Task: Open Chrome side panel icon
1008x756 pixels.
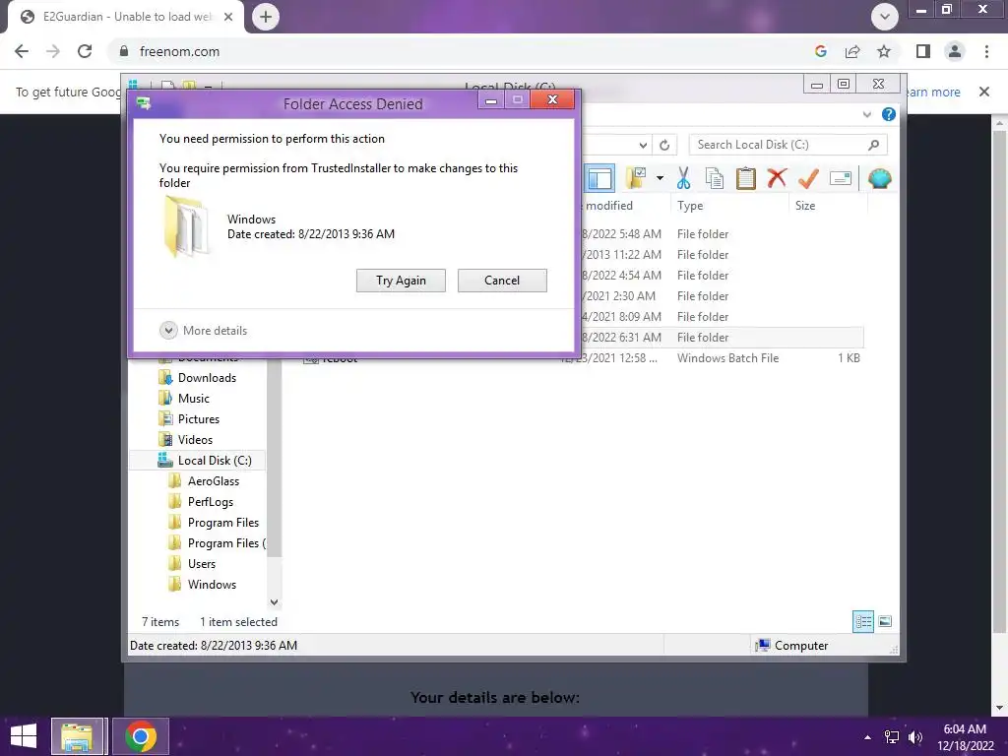Action: click(923, 51)
